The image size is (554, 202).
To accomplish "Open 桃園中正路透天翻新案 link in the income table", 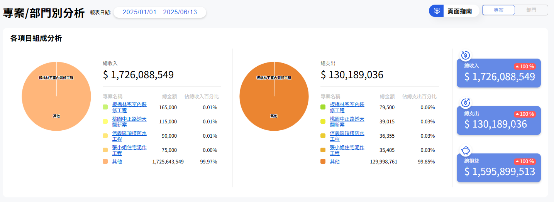I will click(x=129, y=121).
